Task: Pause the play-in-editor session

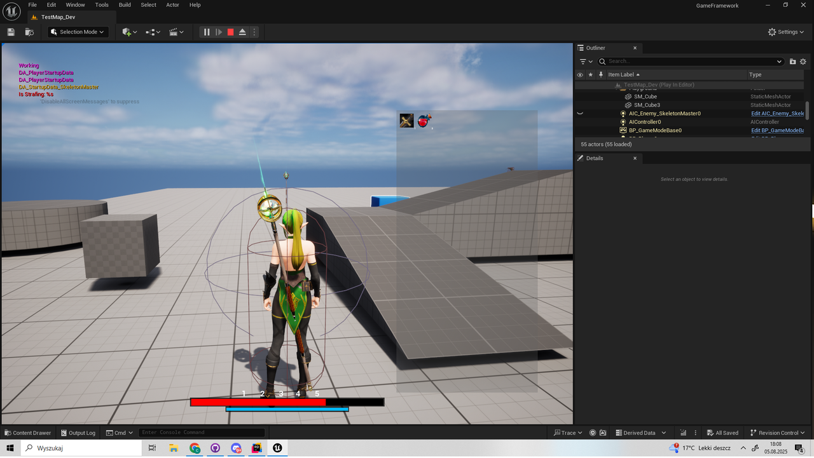Action: [x=207, y=32]
